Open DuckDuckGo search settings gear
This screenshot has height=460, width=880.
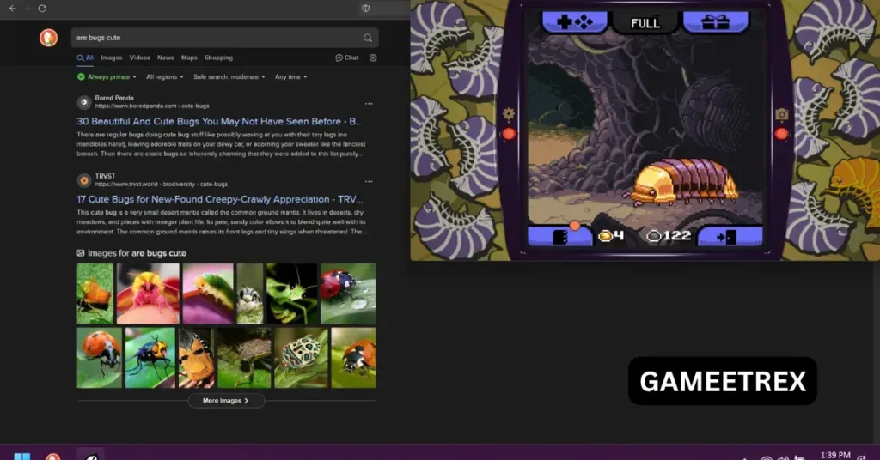[373, 57]
